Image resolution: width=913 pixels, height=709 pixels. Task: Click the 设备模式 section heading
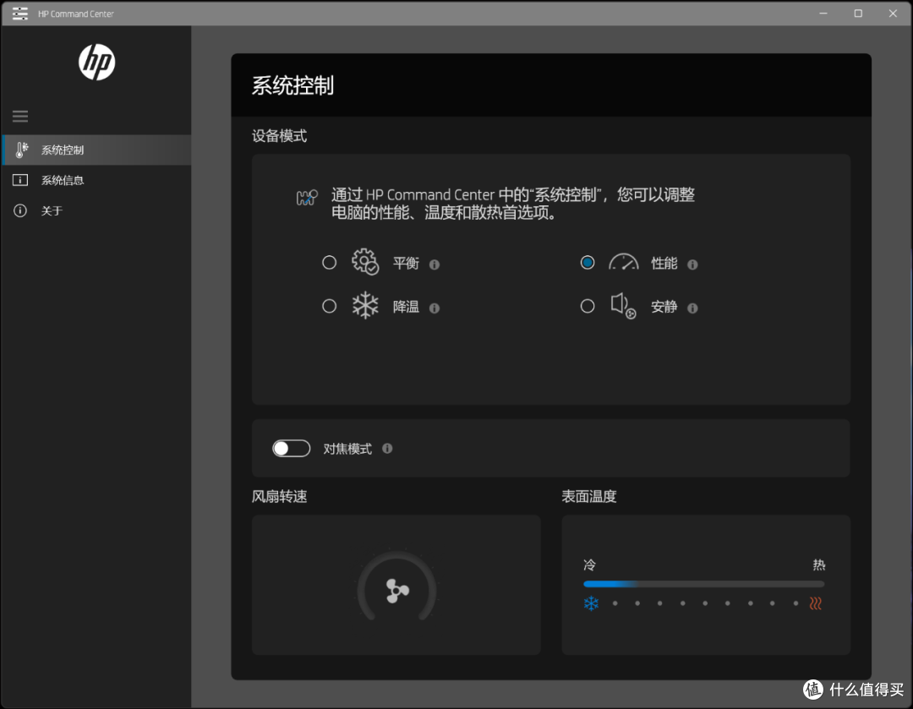[x=280, y=136]
